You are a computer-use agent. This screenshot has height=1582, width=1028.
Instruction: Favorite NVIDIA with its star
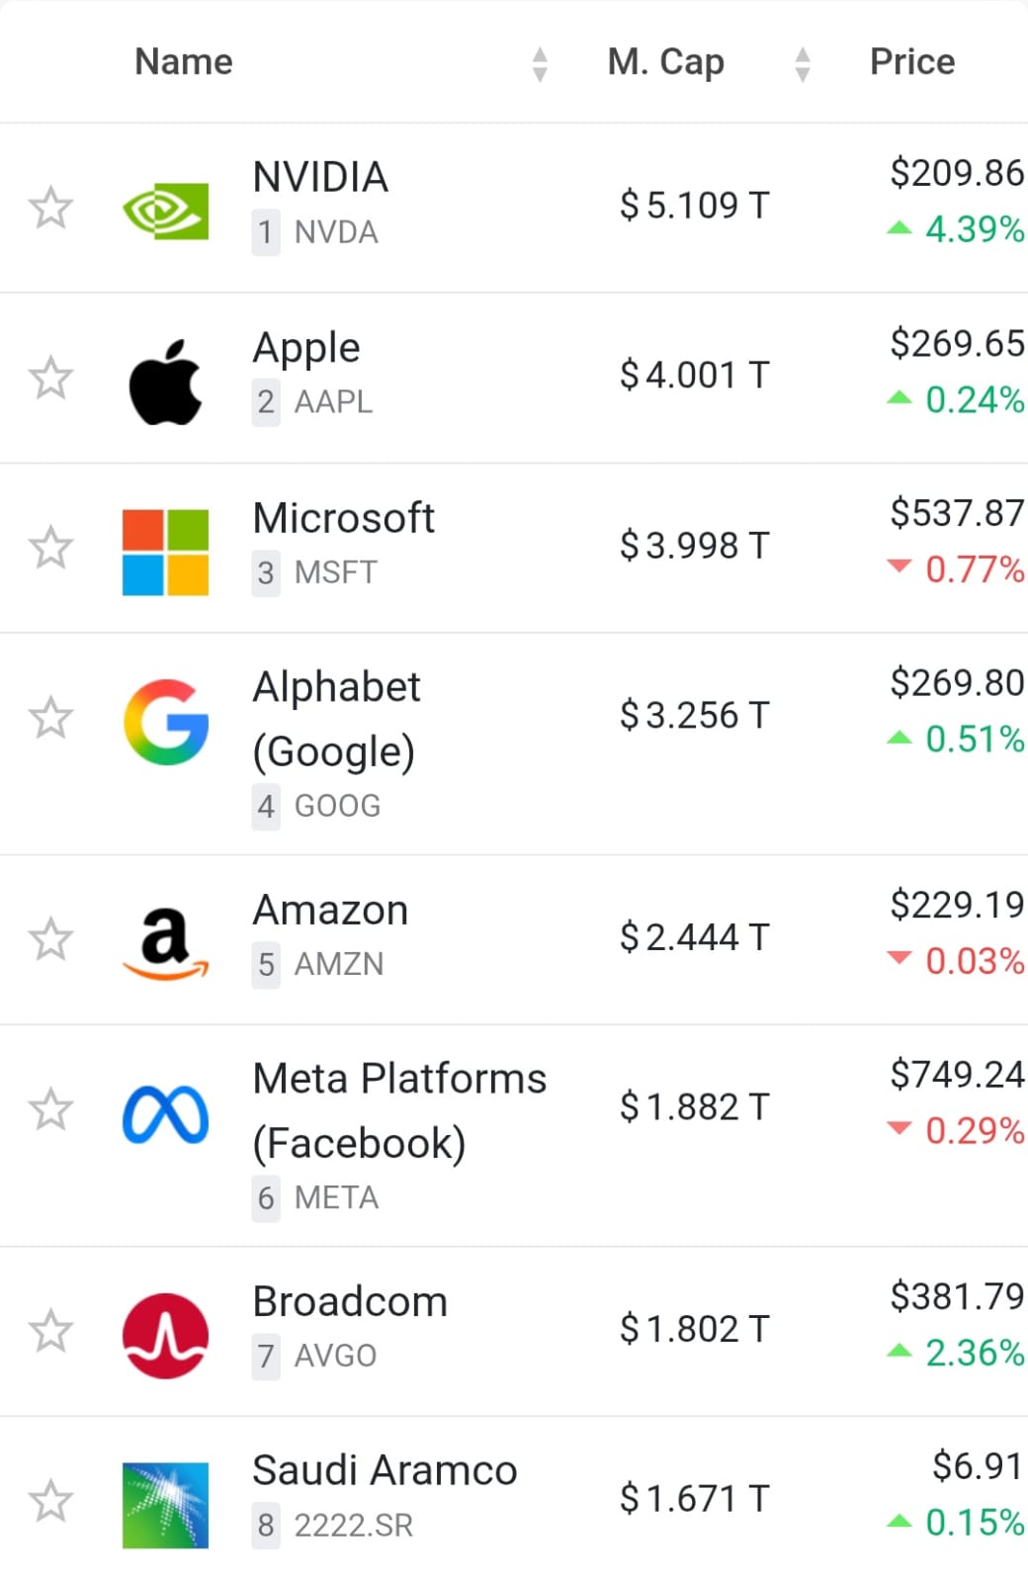pyautogui.click(x=50, y=208)
